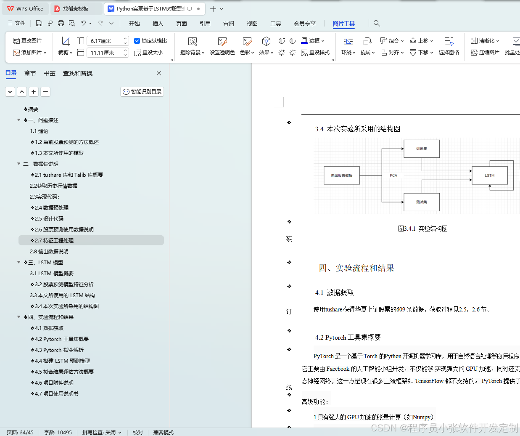Open the File (文件) menu
The width and height of the screenshot is (520, 436).
tap(17, 23)
